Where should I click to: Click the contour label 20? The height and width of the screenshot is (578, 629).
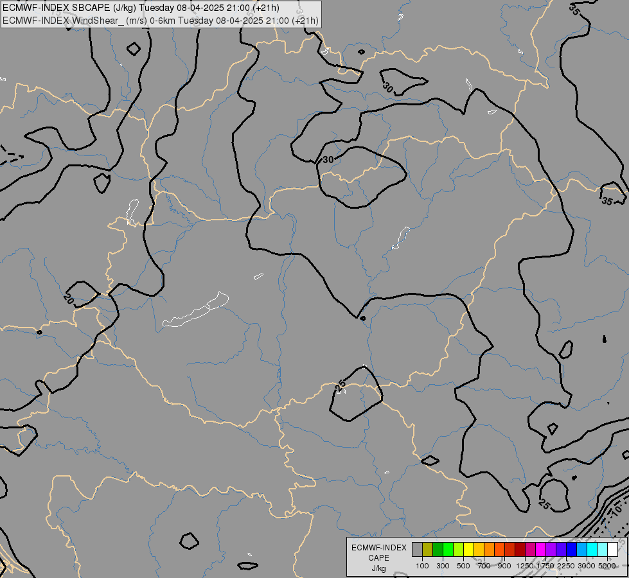(x=69, y=299)
